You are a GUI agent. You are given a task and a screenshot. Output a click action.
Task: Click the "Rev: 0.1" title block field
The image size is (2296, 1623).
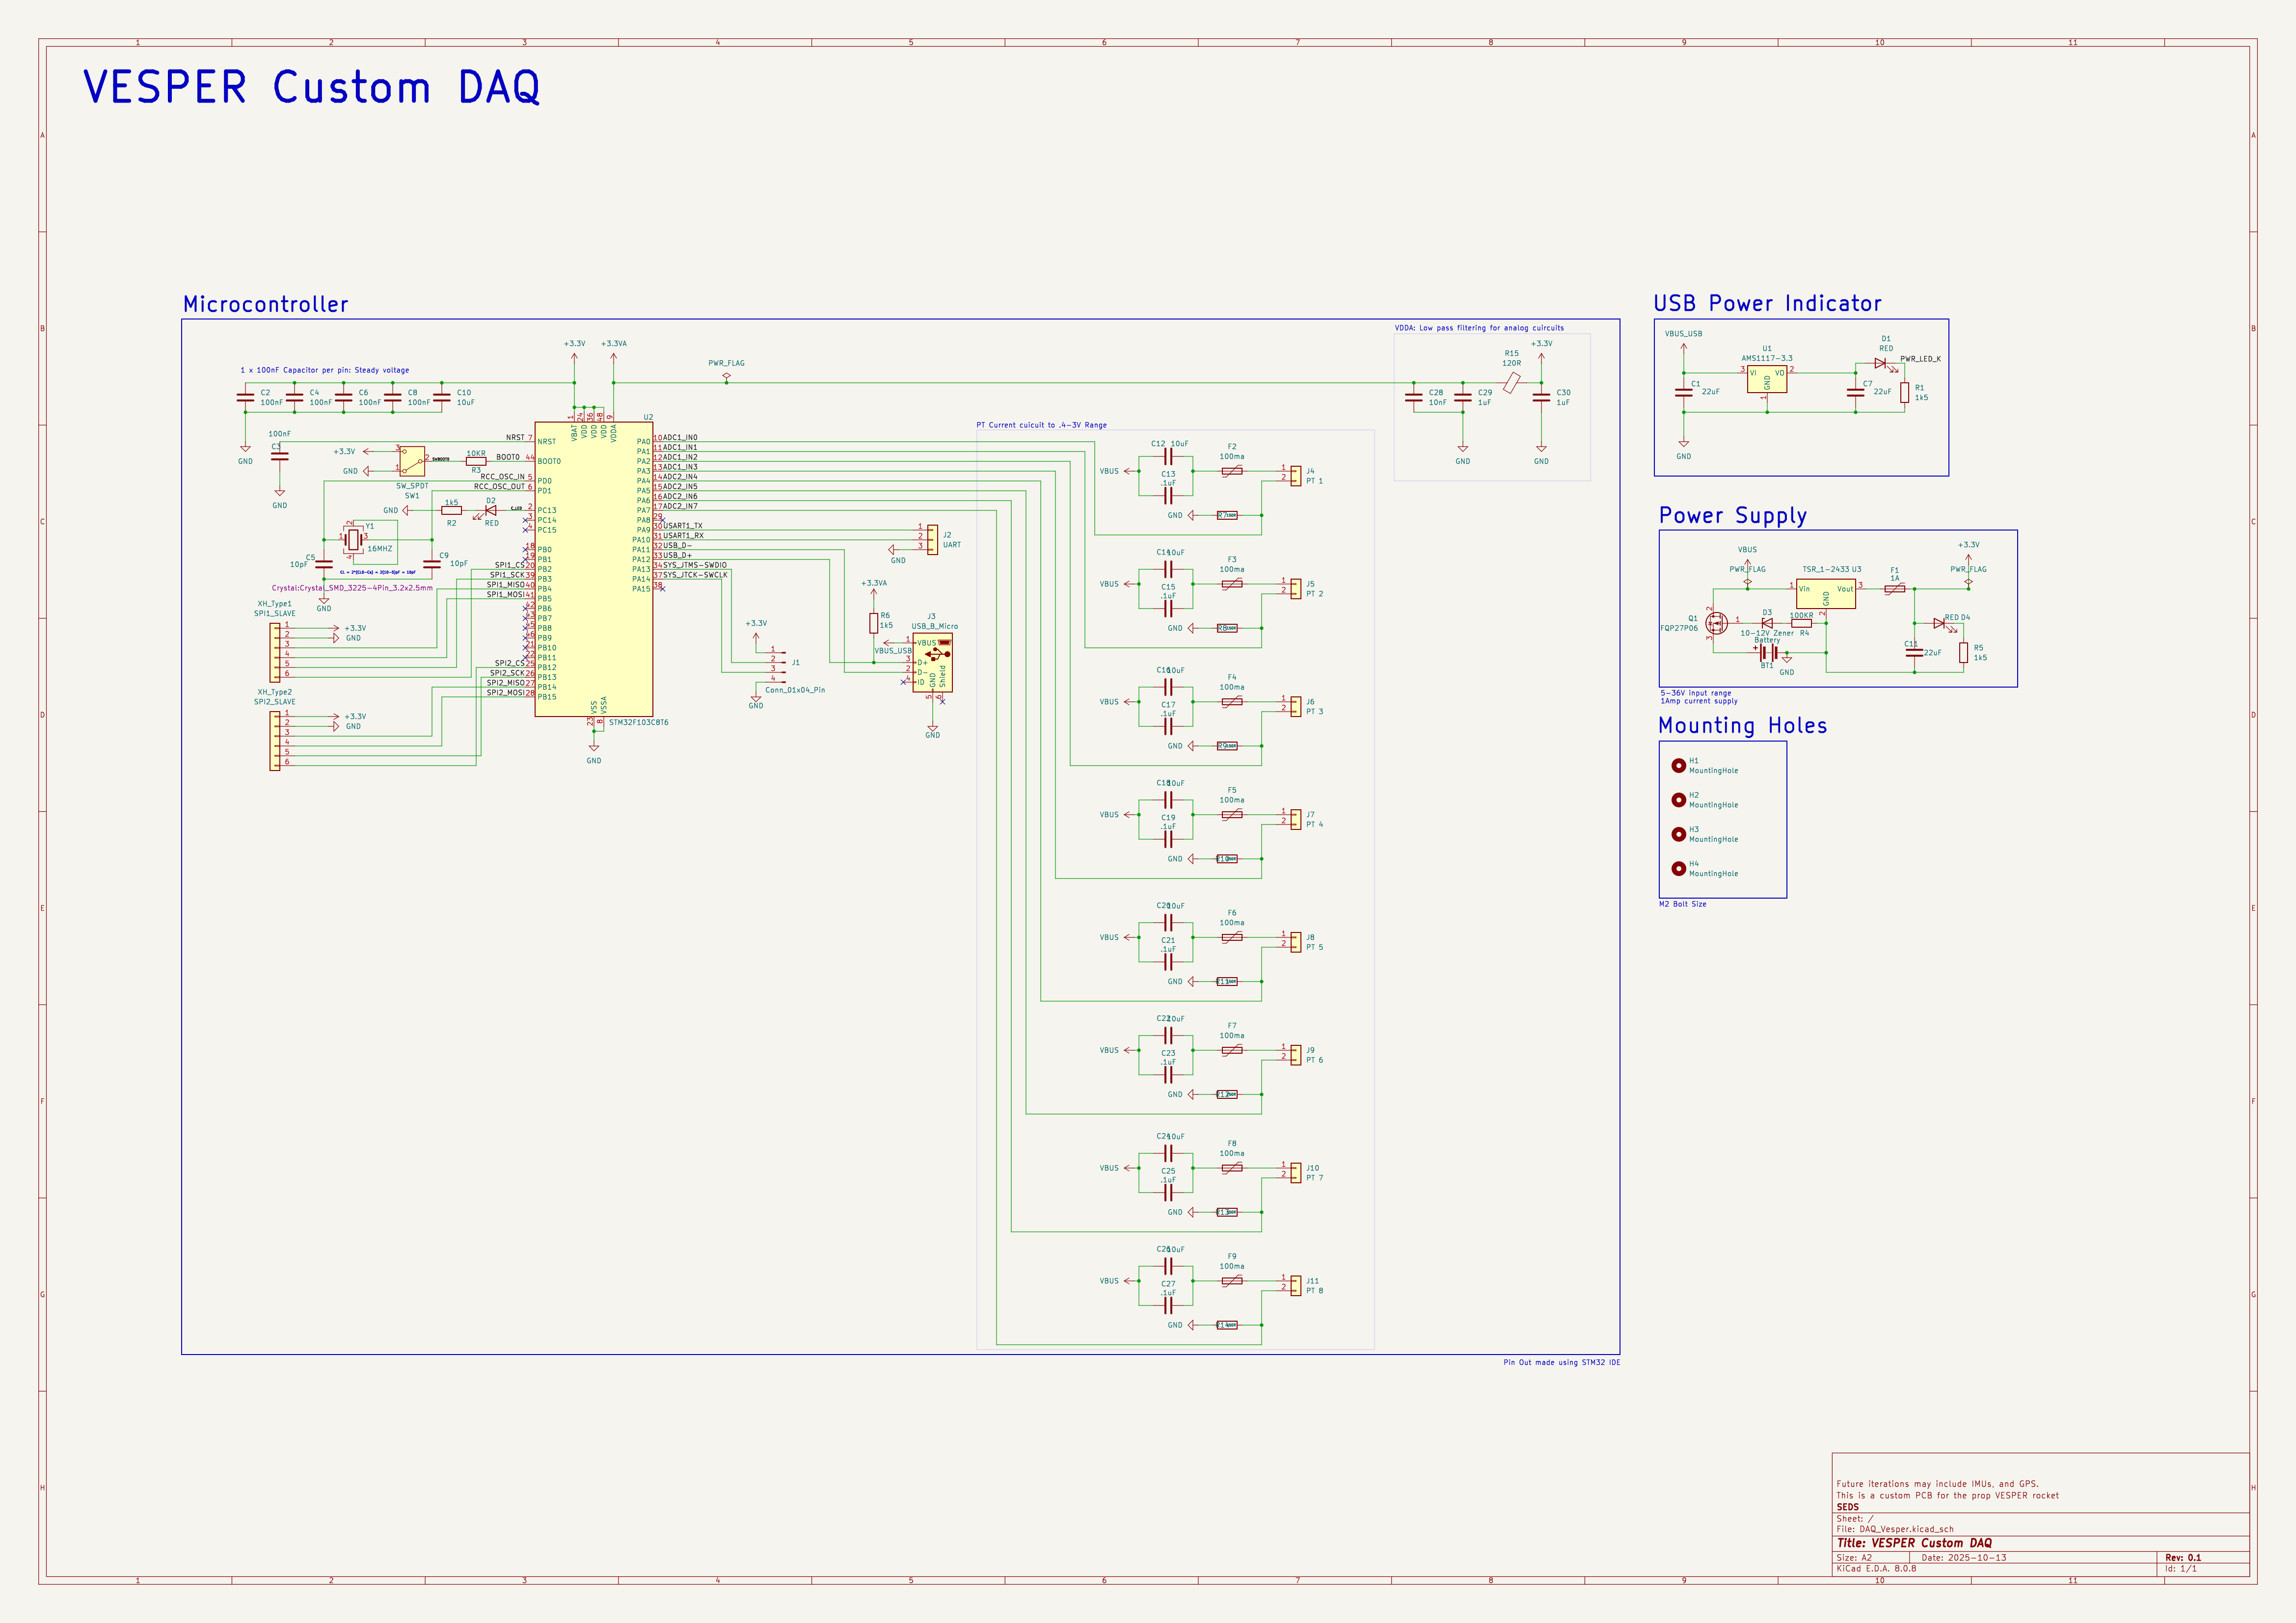[x=2183, y=1558]
